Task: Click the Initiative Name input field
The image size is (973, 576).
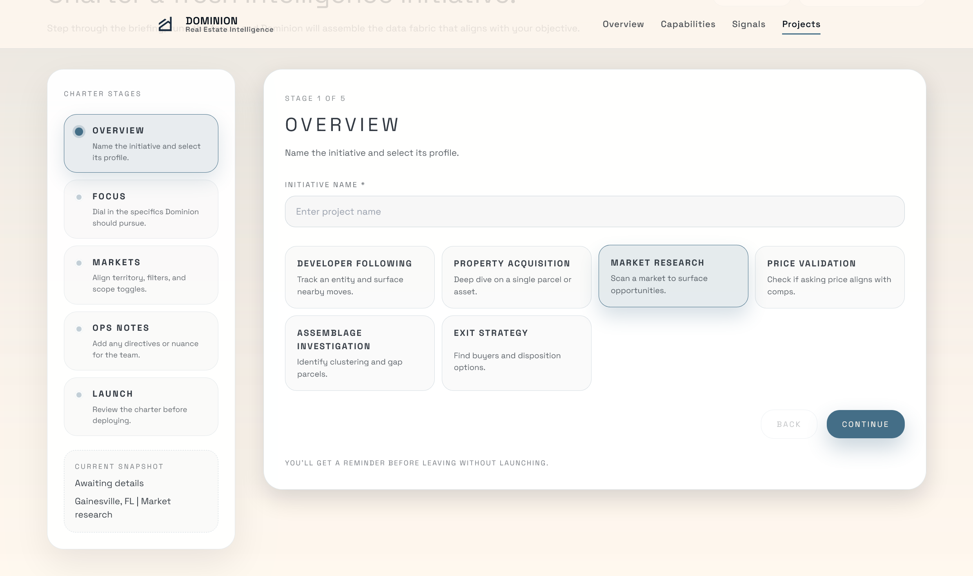Action: coord(594,211)
